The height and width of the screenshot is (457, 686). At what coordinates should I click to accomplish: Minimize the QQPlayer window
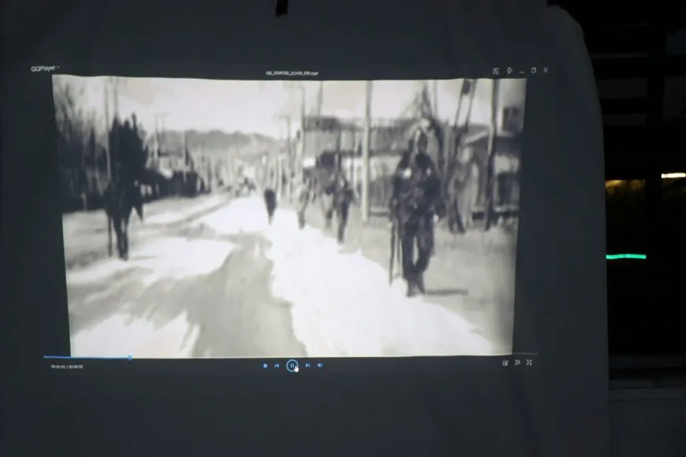[521, 71]
